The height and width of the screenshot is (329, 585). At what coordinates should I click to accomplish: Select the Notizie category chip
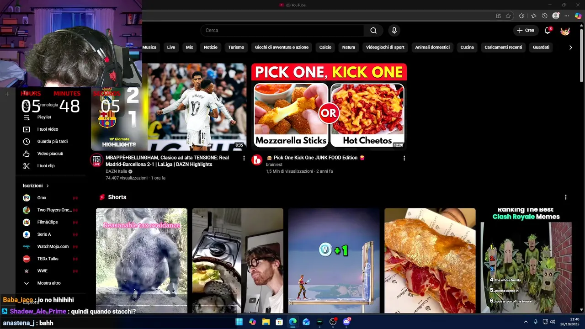211,48
